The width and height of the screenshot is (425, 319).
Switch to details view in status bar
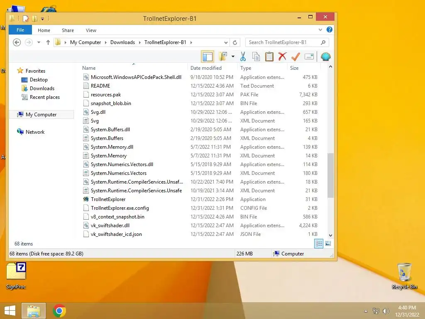click(x=319, y=243)
